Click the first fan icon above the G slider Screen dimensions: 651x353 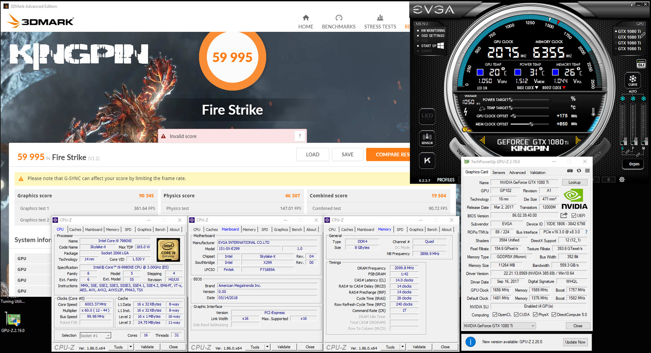(x=623, y=99)
